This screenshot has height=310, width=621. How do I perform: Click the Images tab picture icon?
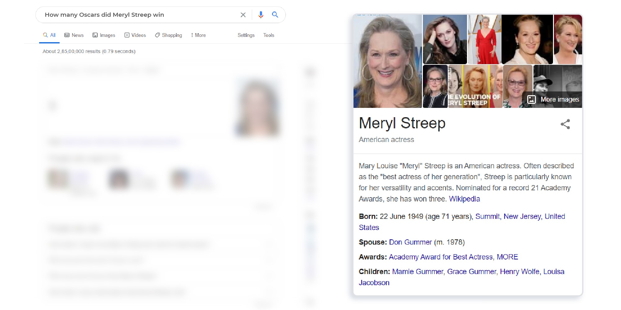tap(95, 35)
